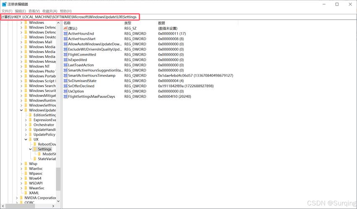Select the StateVariab tree item
The height and width of the screenshot is (209, 357).
(x=47, y=159)
